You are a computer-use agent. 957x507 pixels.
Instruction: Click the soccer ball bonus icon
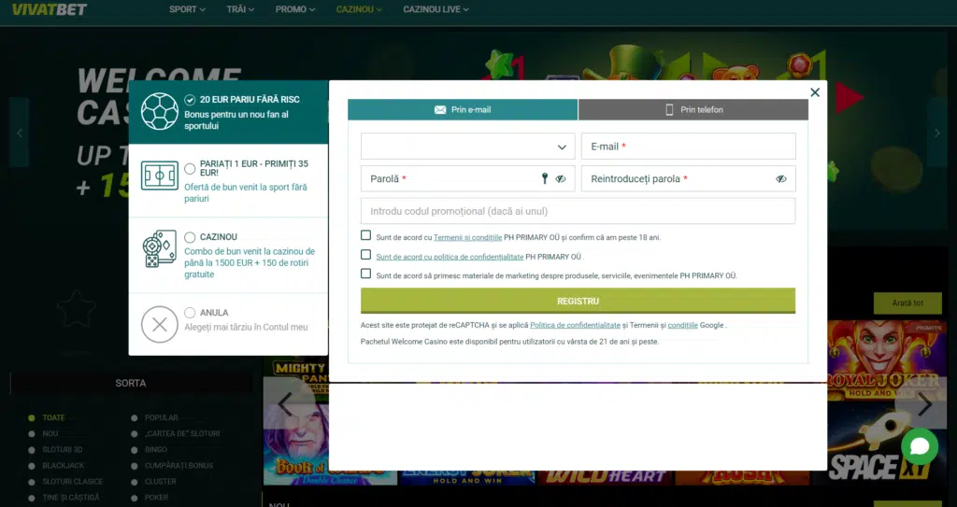(159, 111)
